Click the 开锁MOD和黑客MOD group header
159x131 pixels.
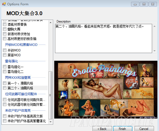click(21, 45)
